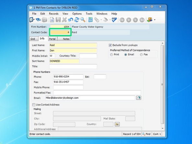
Task: Go to first record
Action: [x=122, y=20]
